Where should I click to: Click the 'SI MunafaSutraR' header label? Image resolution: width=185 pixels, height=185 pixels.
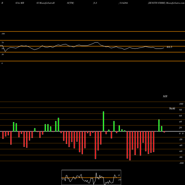(x=46, y=3)
